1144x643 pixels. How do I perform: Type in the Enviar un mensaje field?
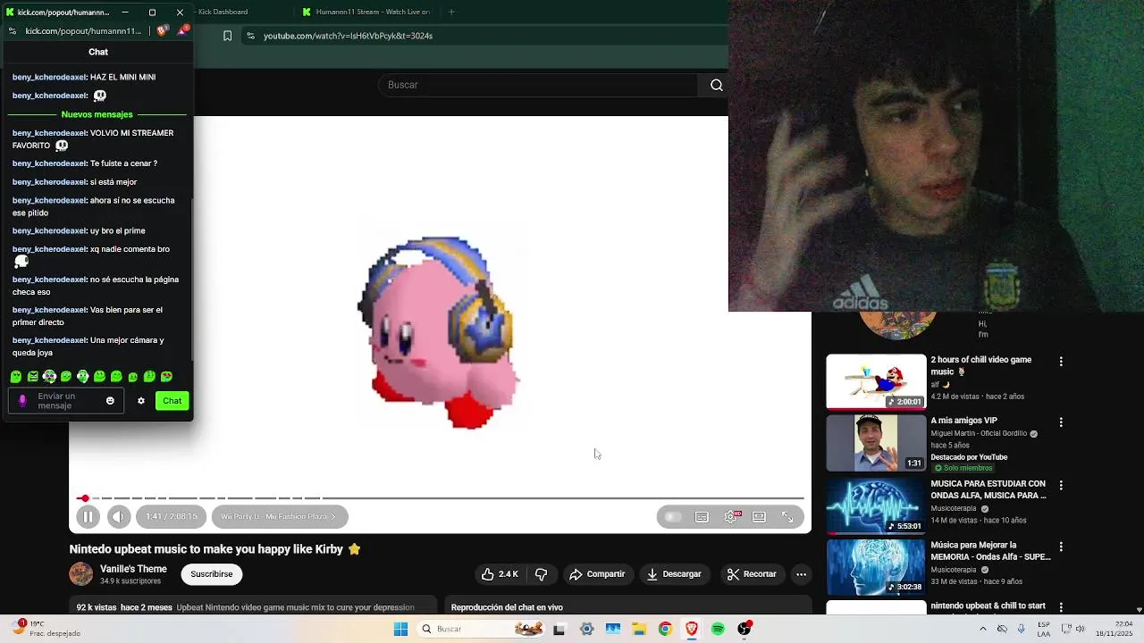pyautogui.click(x=67, y=401)
